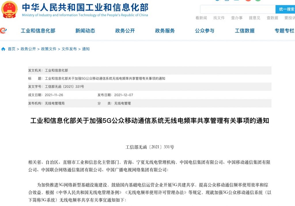Select the 提意见 search category

(x=255, y=18)
